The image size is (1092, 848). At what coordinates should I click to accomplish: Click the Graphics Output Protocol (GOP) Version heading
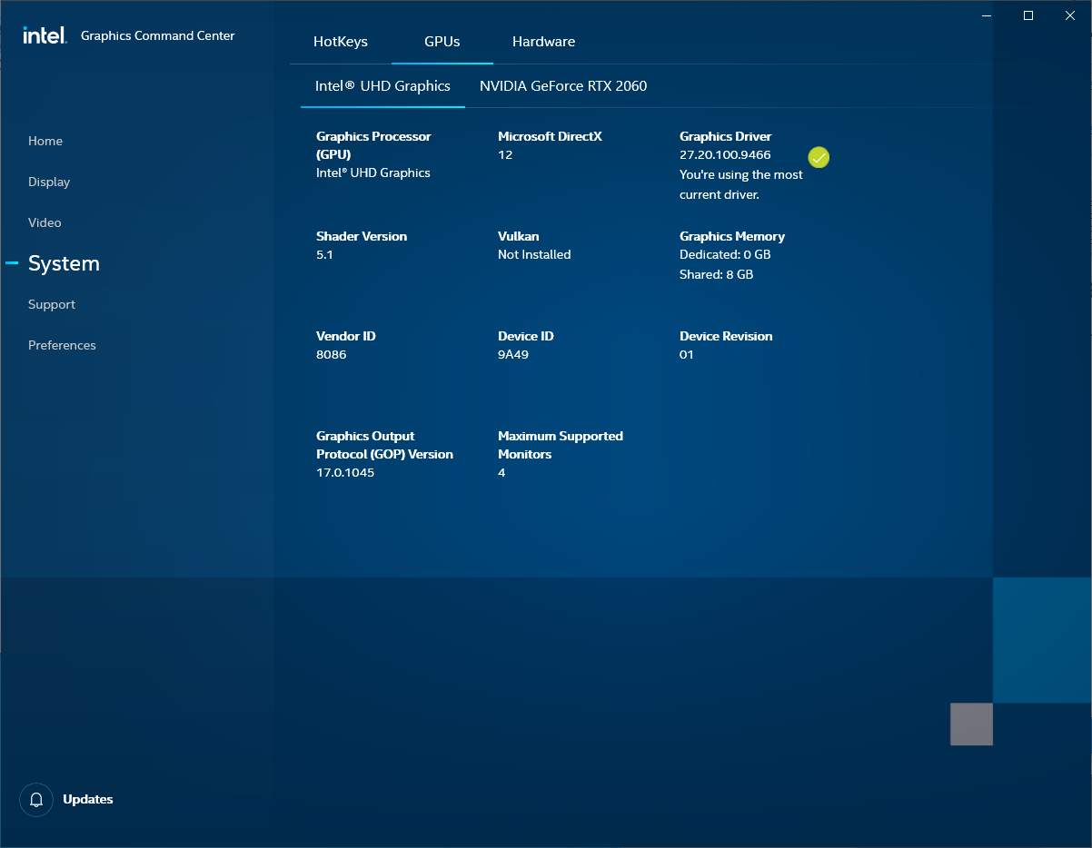click(x=384, y=445)
